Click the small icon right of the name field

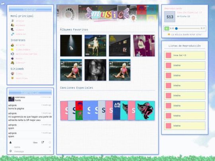(x=50, y=147)
